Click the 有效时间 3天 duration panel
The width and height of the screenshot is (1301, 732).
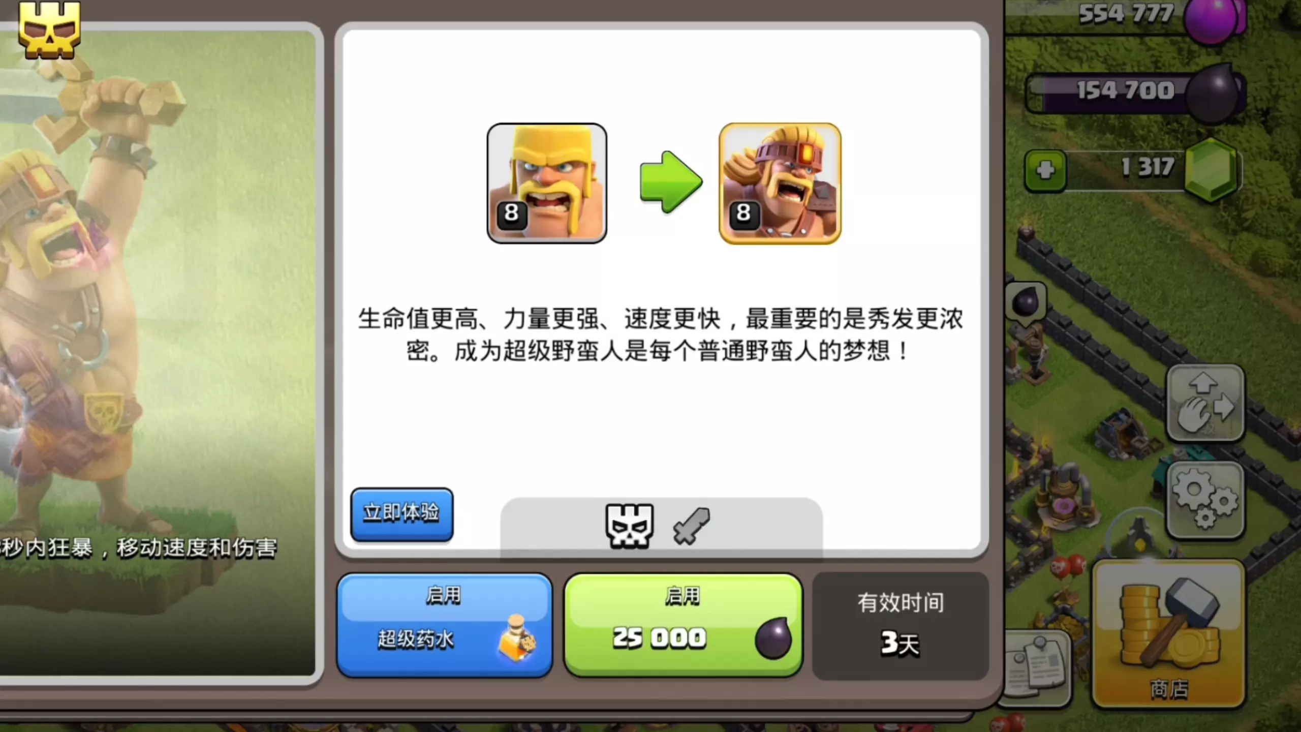coord(900,626)
